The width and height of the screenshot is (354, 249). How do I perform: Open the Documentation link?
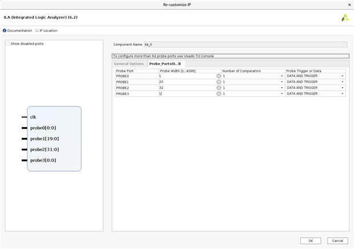[19, 30]
